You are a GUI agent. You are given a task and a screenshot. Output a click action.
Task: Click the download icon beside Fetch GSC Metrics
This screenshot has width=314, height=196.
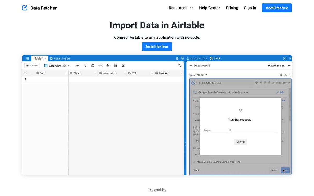(x=256, y=83)
